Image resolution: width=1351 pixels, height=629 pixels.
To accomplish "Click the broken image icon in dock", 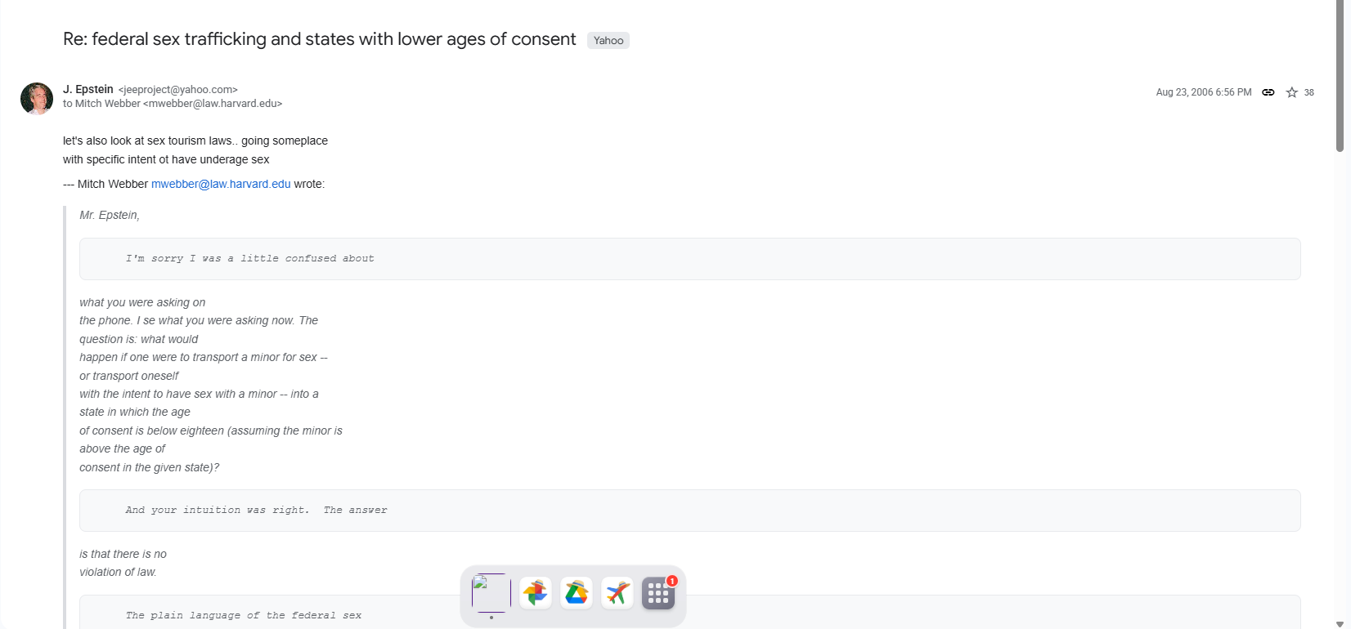I will (491, 593).
